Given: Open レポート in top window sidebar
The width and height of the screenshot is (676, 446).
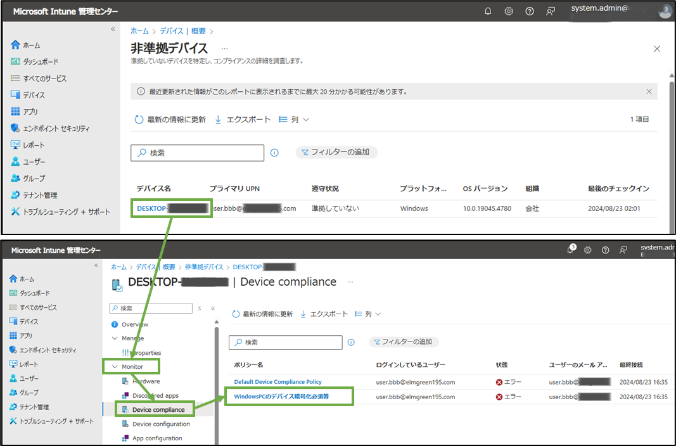Looking at the screenshot, I should point(28,145).
